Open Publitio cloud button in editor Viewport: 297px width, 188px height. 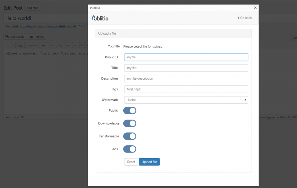[37, 37]
